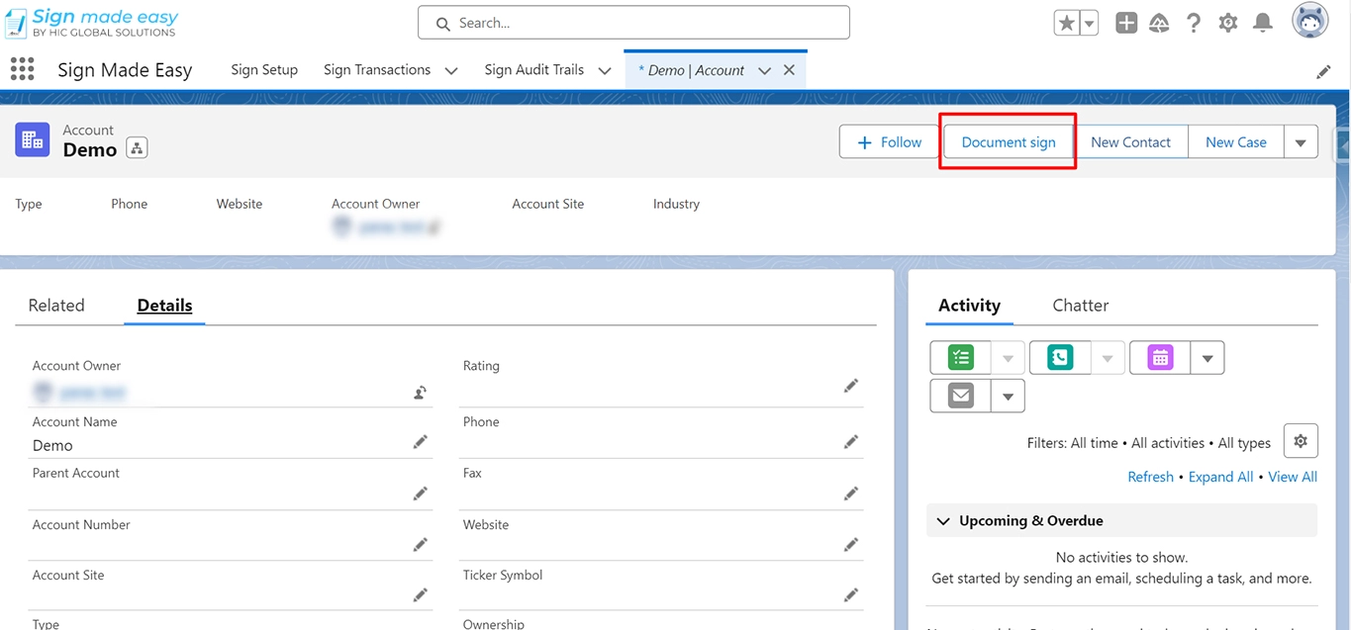Open the App Launcher grid icon
Image resolution: width=1351 pixels, height=630 pixels.
tap(22, 68)
